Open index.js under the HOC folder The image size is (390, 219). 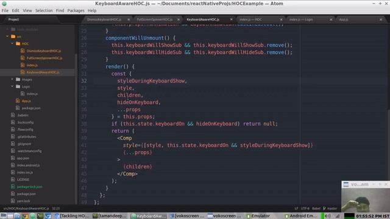tap(32, 65)
